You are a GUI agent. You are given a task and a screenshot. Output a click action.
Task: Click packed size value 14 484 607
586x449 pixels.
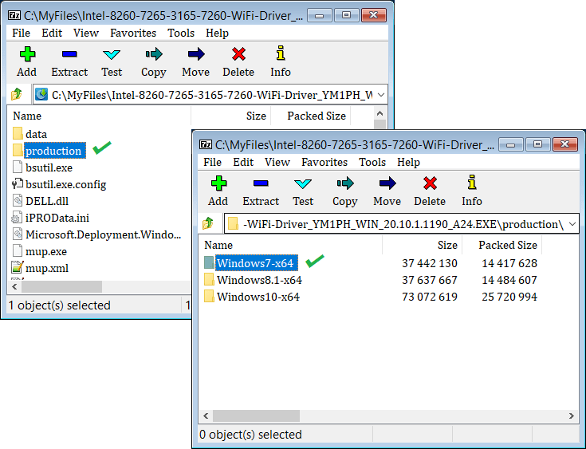(509, 280)
